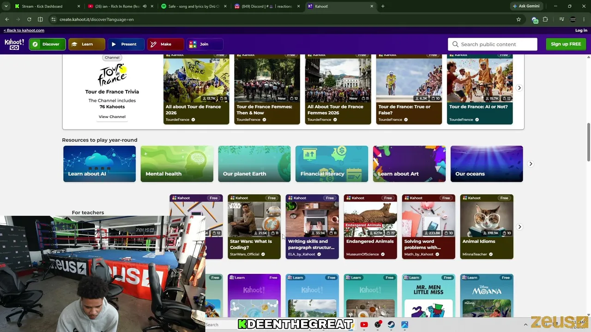Screen dimensions: 591x332
Task: Click the Log in link
Action: coord(581,30)
